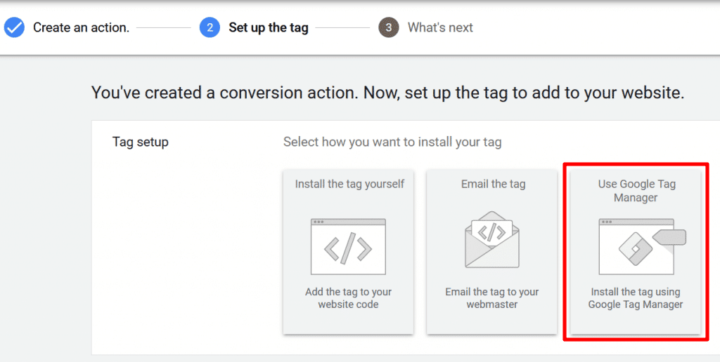Choose 'Install the tag yourself' option title

click(349, 184)
